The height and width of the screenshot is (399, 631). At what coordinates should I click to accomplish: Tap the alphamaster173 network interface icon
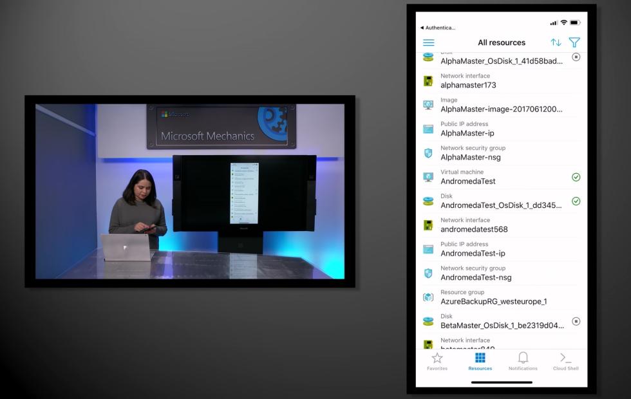coord(428,81)
